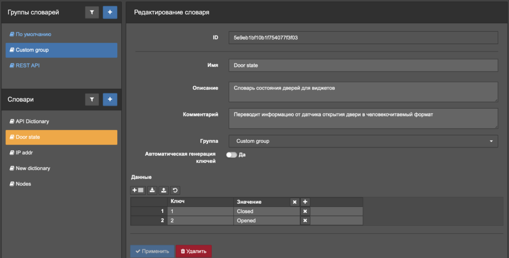Select the REST API dictionary group
The height and width of the screenshot is (258, 509).
click(27, 65)
